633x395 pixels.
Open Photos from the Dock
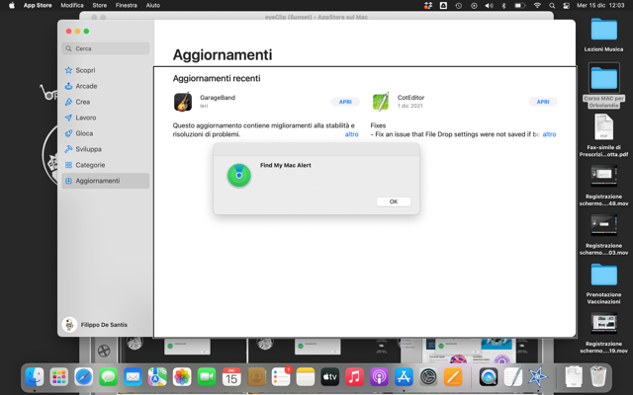(182, 377)
